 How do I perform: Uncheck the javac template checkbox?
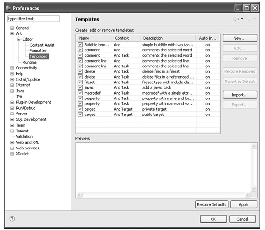[80, 87]
